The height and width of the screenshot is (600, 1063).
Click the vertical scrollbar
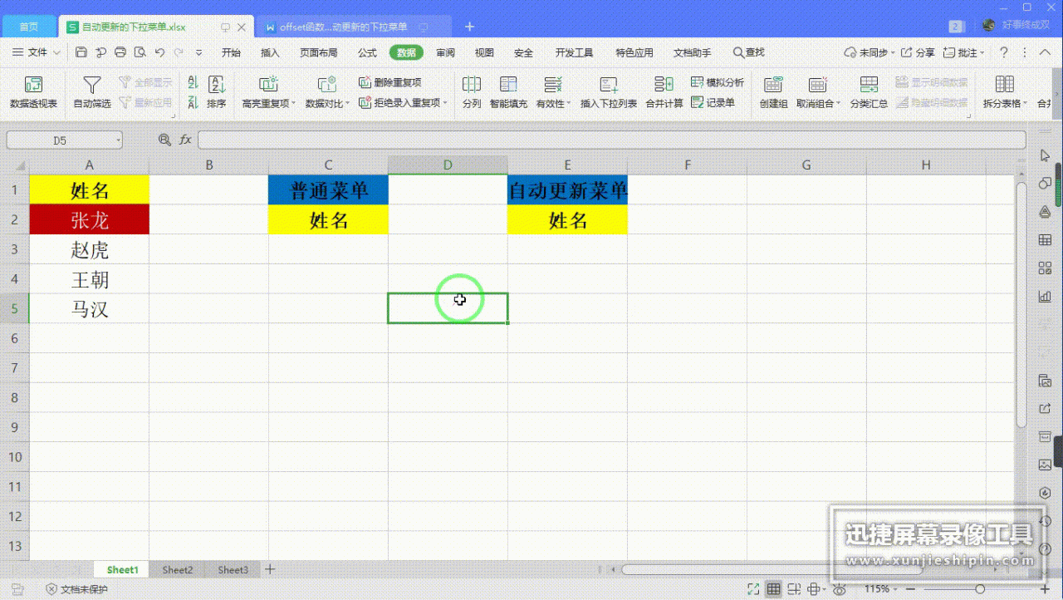click(x=1021, y=303)
